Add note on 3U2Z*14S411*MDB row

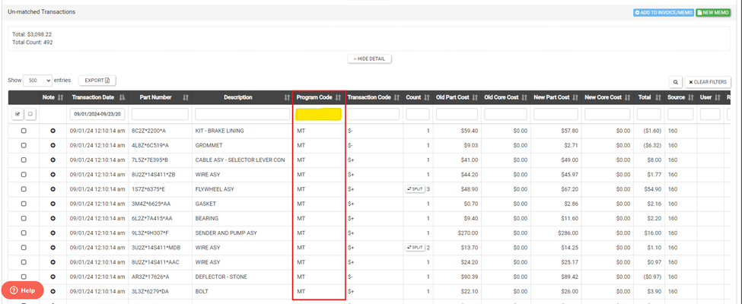tap(53, 248)
